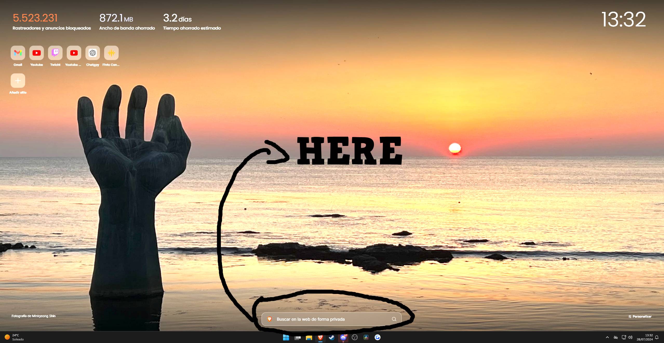Screen dimensions: 664x343
Task: Click the Brave lion icon in search box
Action: (x=270, y=319)
